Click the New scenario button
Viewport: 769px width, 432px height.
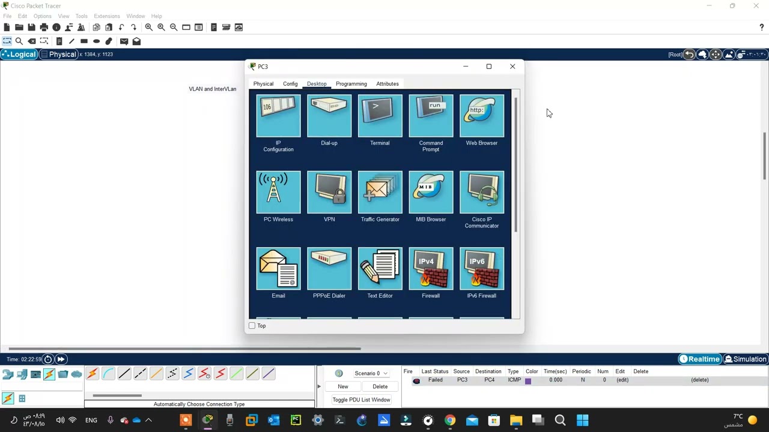coord(342,387)
